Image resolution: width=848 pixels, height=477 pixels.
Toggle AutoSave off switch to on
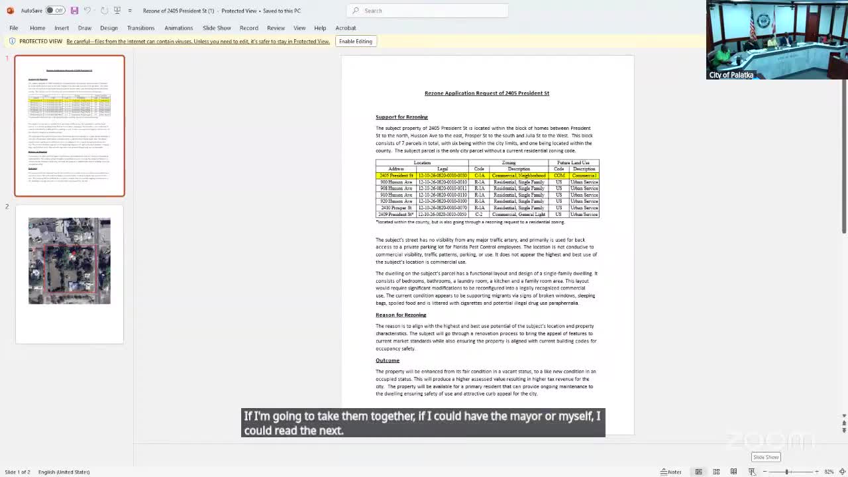coord(56,11)
